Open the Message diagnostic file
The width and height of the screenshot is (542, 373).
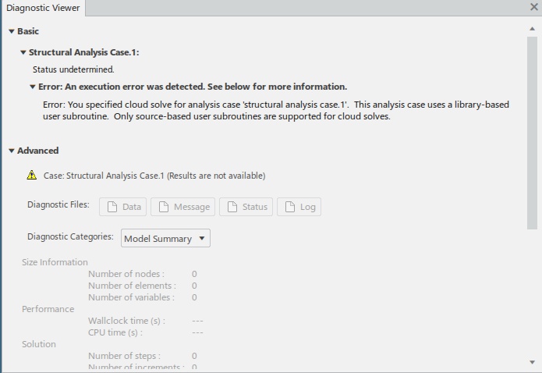click(x=182, y=207)
